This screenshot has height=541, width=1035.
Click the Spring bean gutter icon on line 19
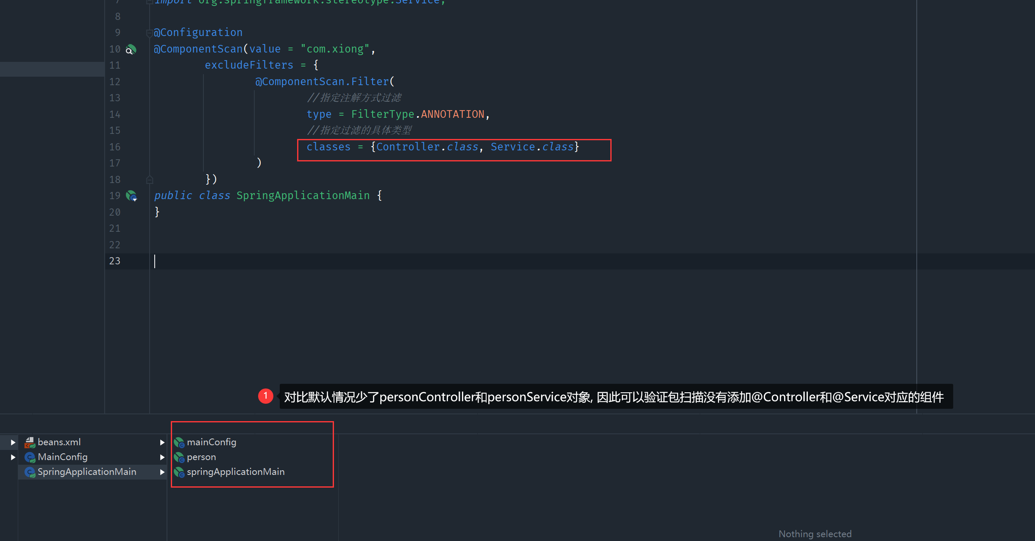(x=131, y=196)
